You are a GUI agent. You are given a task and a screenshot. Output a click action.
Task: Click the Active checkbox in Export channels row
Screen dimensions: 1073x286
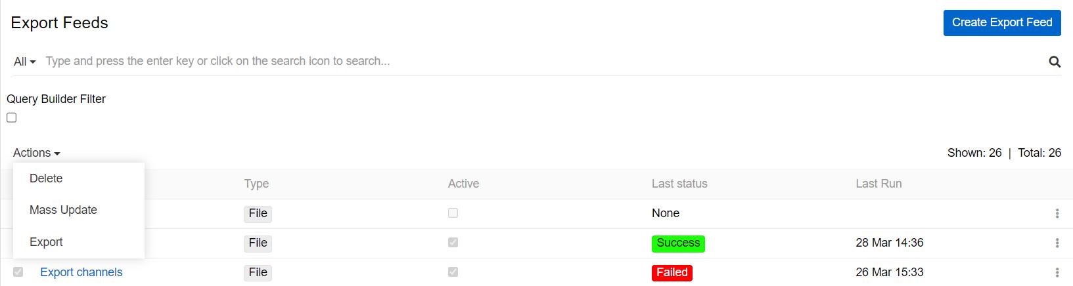(453, 272)
